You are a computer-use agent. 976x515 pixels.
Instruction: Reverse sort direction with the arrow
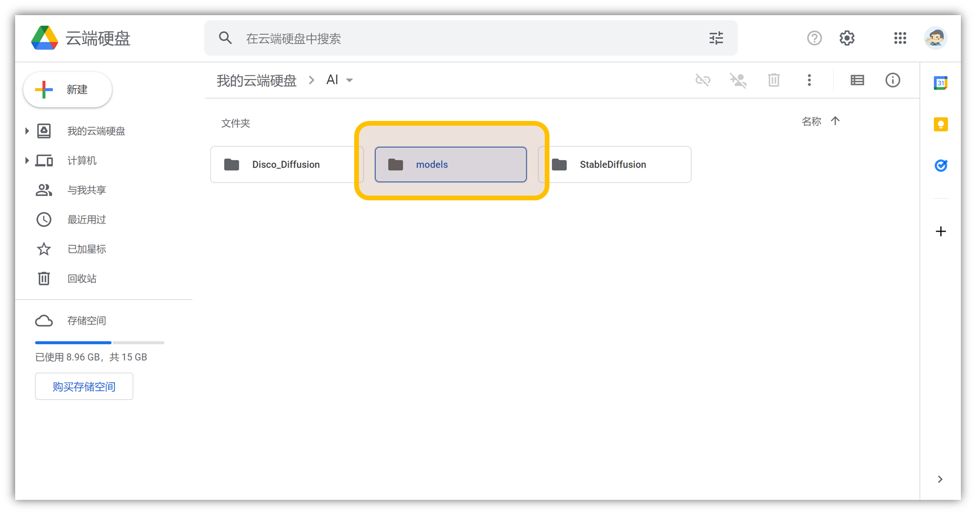pos(835,121)
